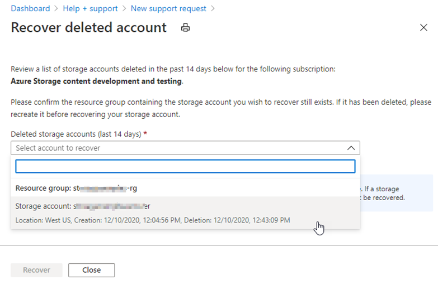The width and height of the screenshot is (438, 285).
Task: Collapse the dropdown using the chevron arrow
Action: coord(351,148)
